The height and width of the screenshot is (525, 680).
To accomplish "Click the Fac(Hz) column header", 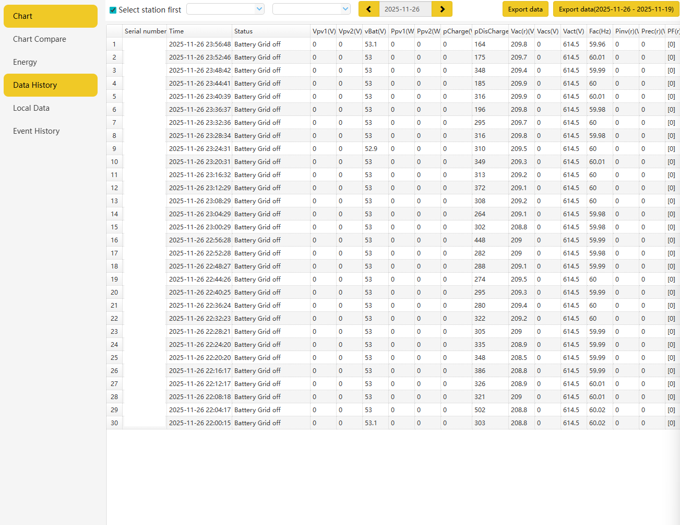I will pyautogui.click(x=600, y=31).
